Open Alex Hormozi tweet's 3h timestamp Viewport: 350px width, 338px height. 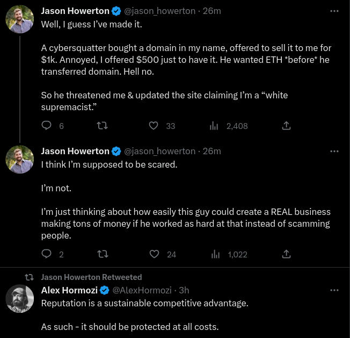tap(184, 290)
